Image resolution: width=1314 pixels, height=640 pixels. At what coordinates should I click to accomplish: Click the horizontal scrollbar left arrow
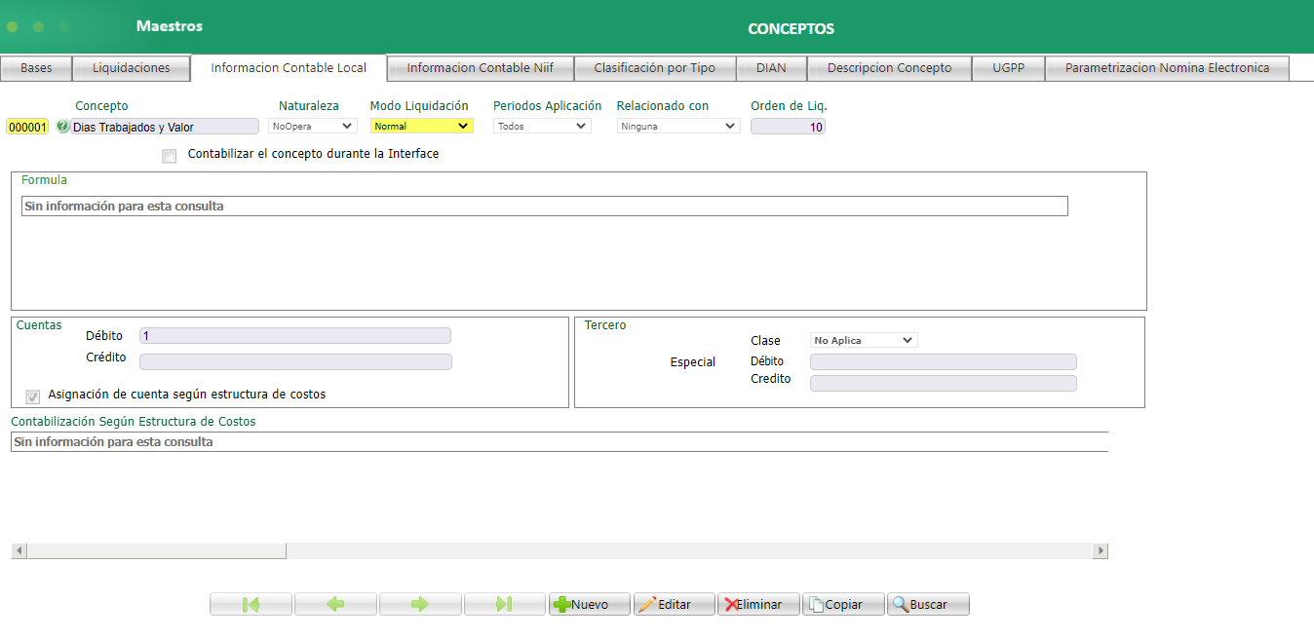click(19, 550)
